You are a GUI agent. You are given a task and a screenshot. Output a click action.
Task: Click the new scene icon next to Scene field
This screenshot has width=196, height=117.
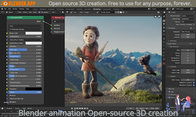[167, 9]
